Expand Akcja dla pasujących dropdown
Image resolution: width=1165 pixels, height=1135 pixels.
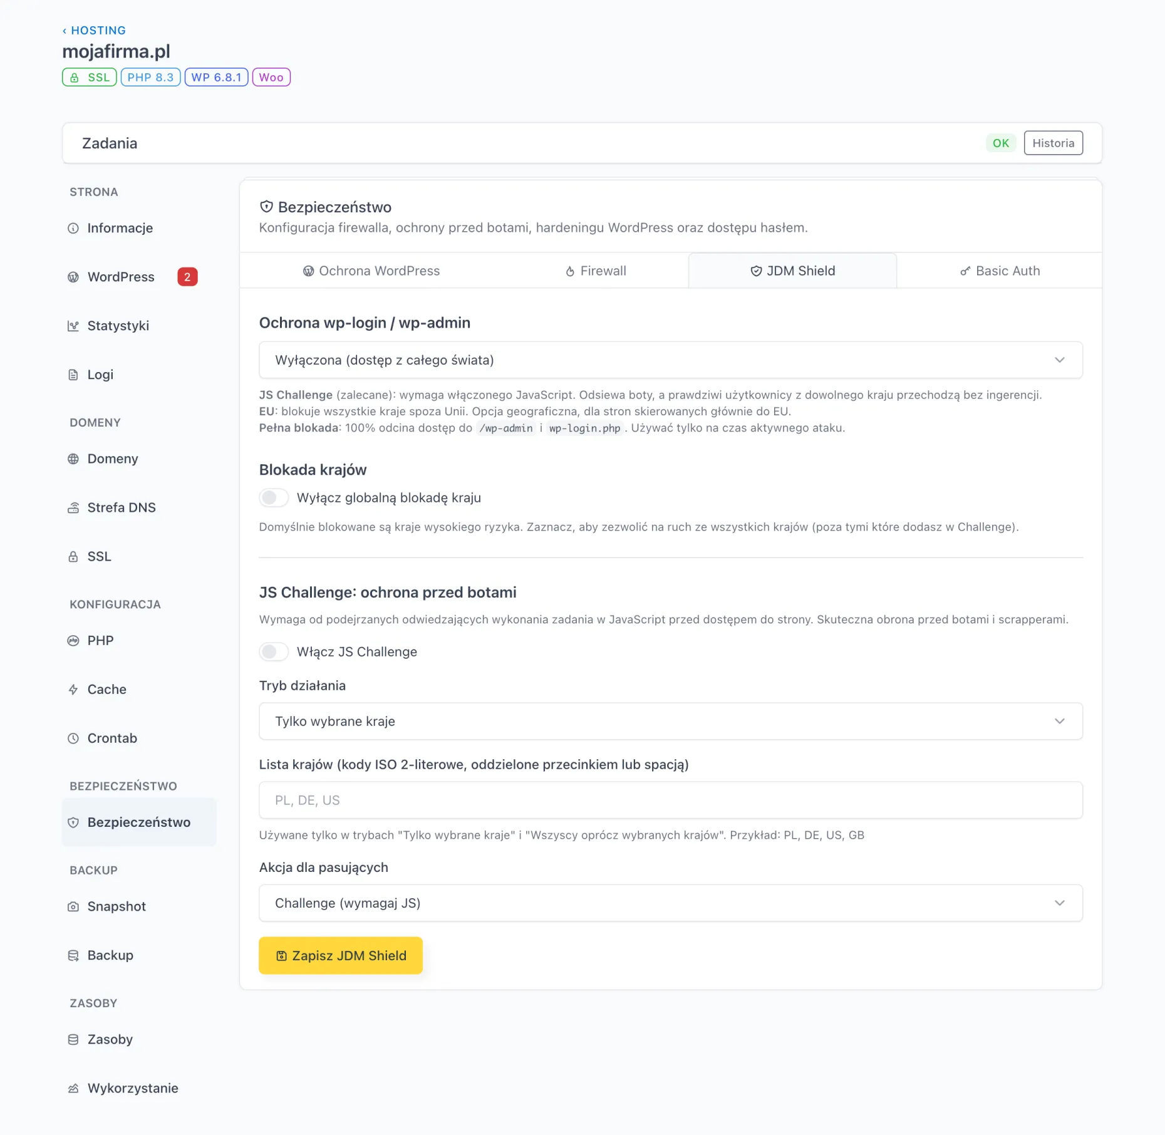(671, 903)
